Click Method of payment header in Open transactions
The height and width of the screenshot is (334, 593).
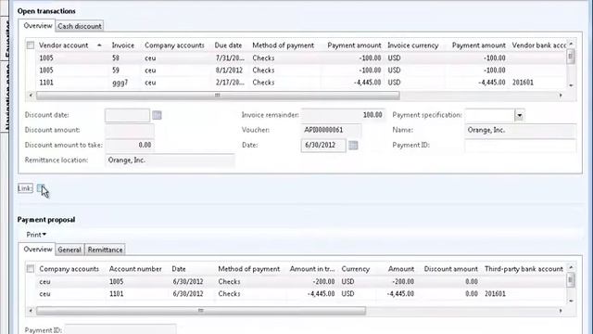pyautogui.click(x=284, y=45)
